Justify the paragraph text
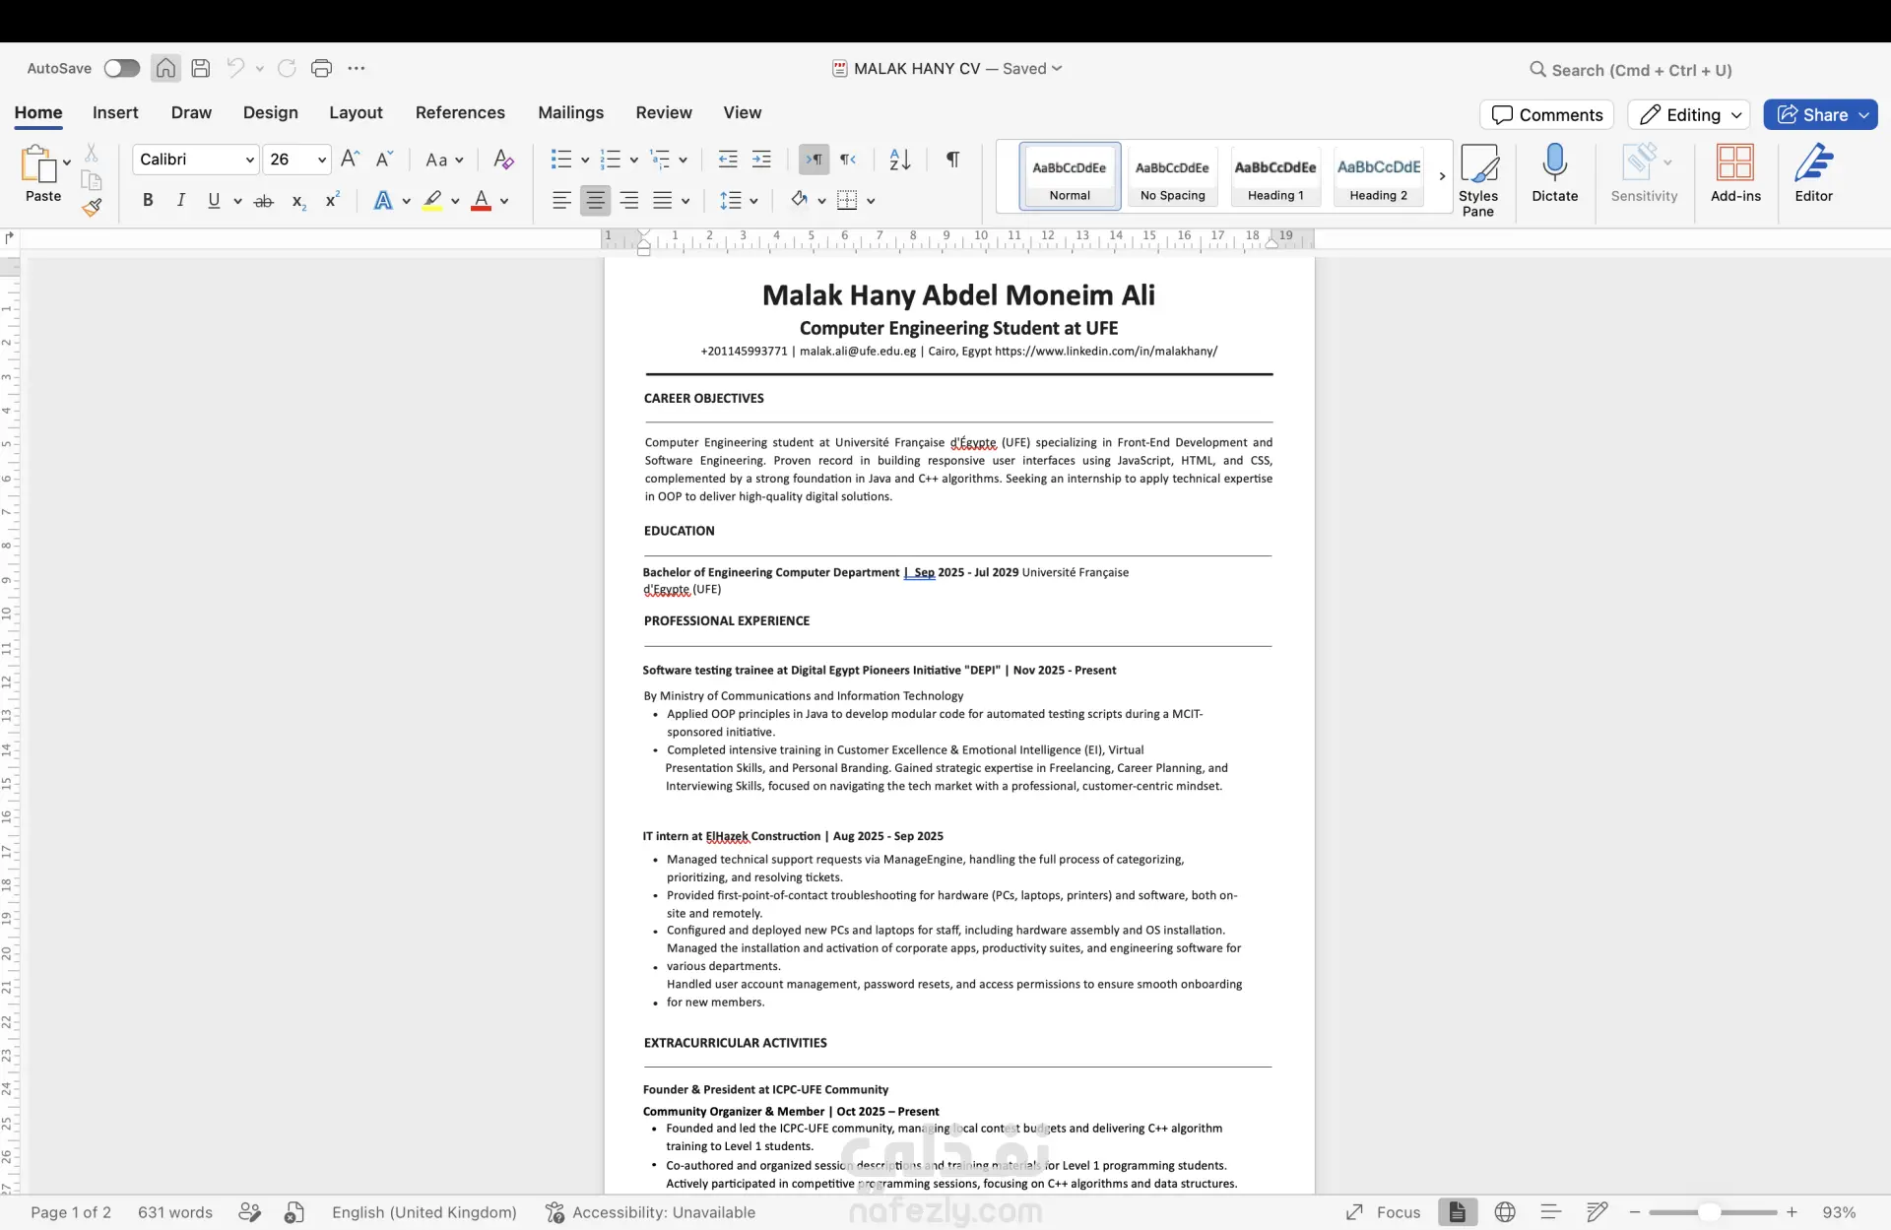This screenshot has width=1891, height=1230. 663,200
